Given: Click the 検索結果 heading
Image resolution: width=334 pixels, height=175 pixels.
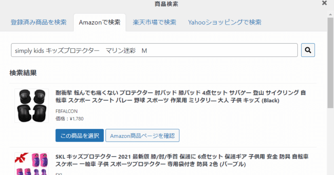Looking at the screenshot, I should [x=23, y=73].
